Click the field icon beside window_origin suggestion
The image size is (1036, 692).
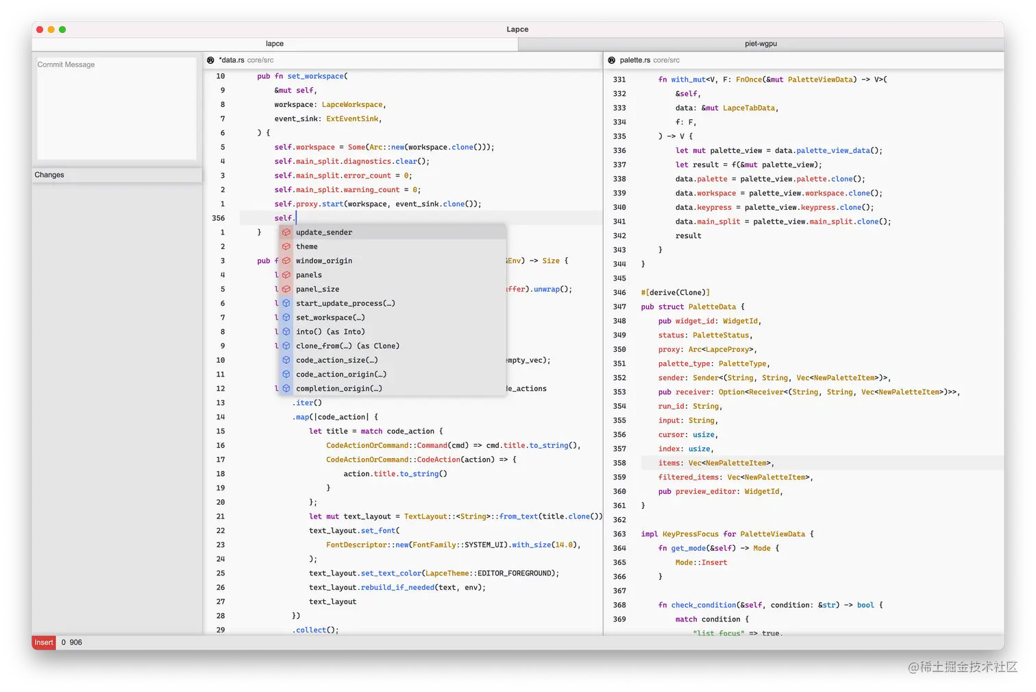click(x=286, y=261)
